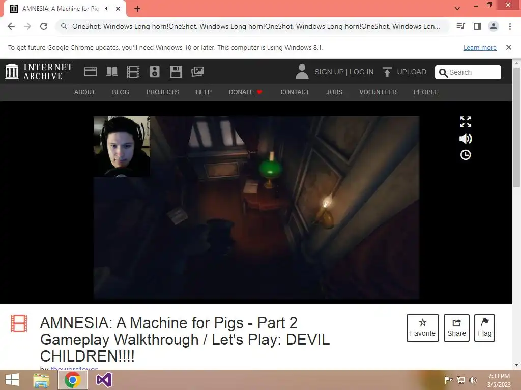Click the UPLOAD text link
This screenshot has height=390, width=521.
(412, 72)
